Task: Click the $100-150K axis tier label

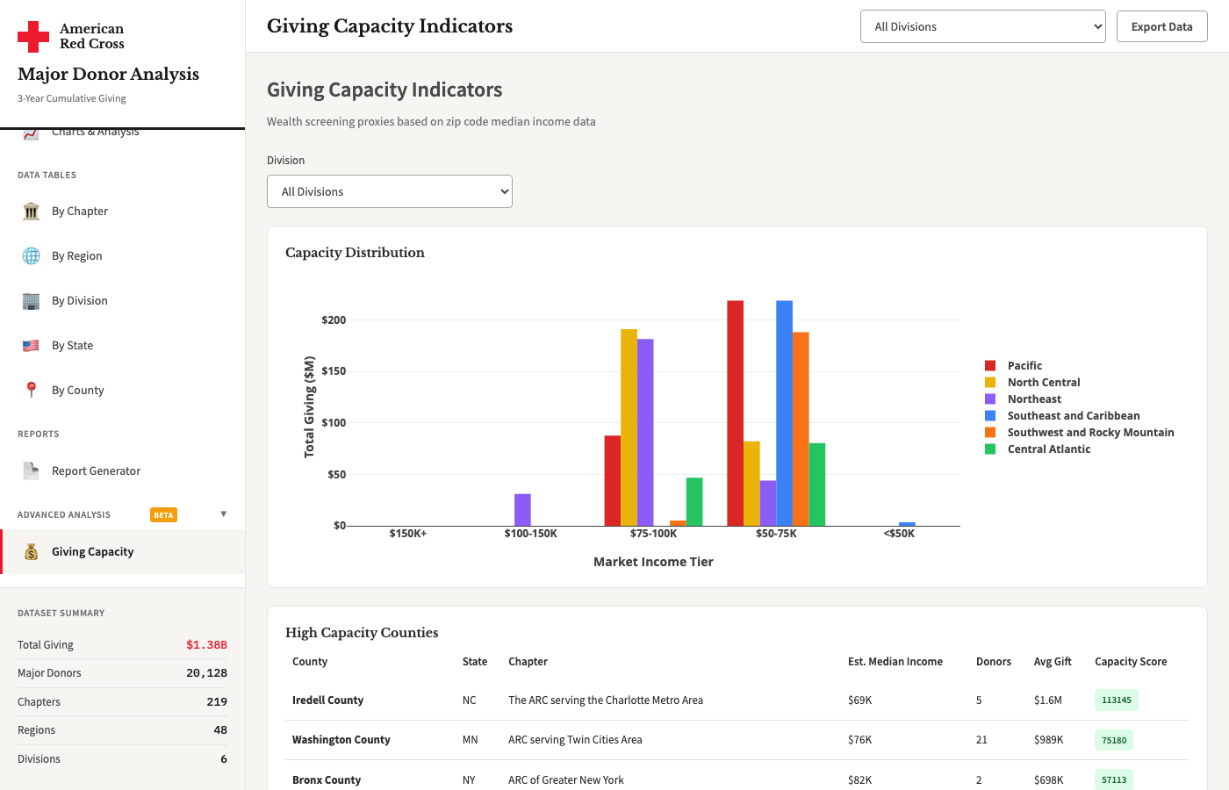Action: coord(530,534)
